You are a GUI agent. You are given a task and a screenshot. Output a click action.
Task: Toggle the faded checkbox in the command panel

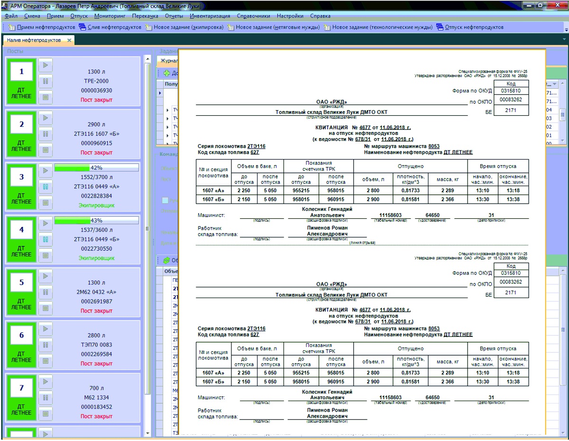[165, 200]
